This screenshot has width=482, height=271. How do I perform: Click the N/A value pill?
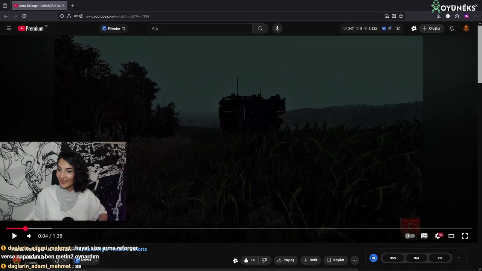(416, 258)
